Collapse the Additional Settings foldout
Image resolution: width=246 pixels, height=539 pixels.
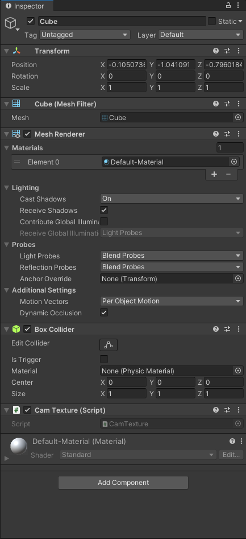[6, 290]
